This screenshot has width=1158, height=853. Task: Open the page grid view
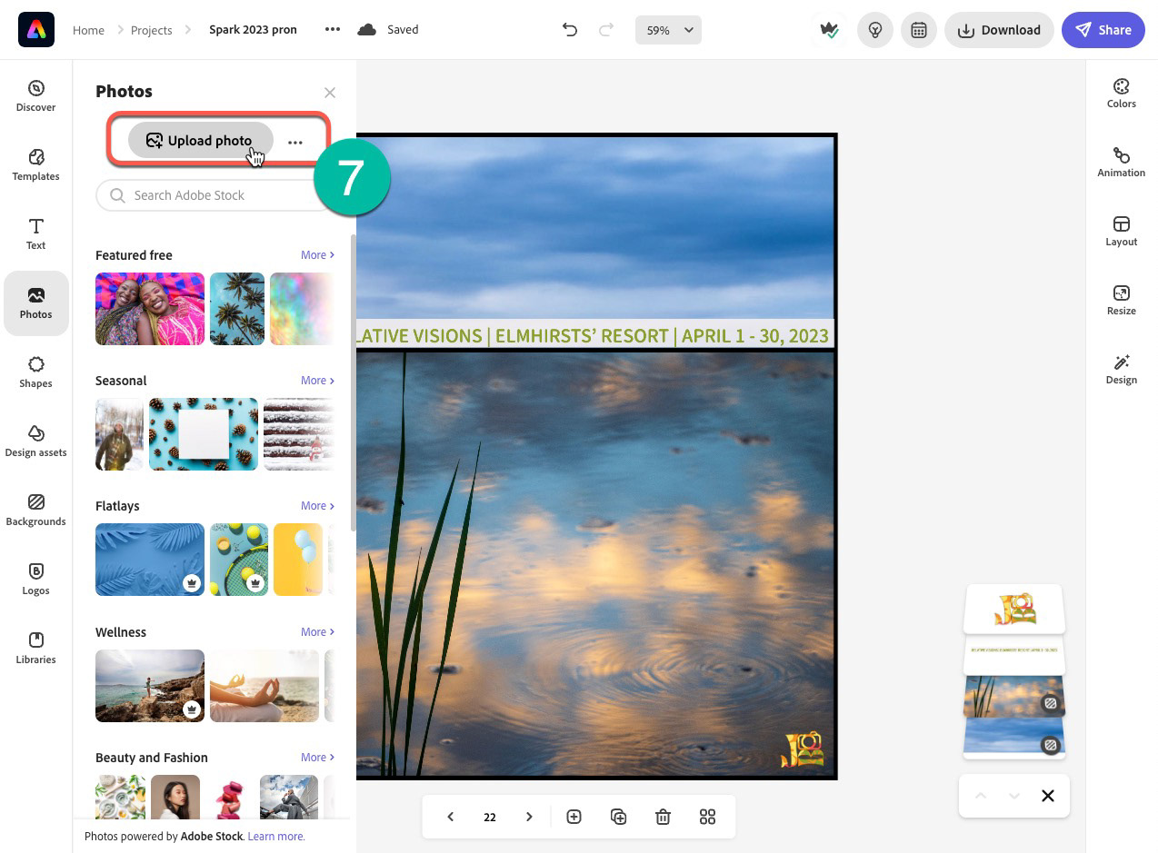pyautogui.click(x=708, y=817)
